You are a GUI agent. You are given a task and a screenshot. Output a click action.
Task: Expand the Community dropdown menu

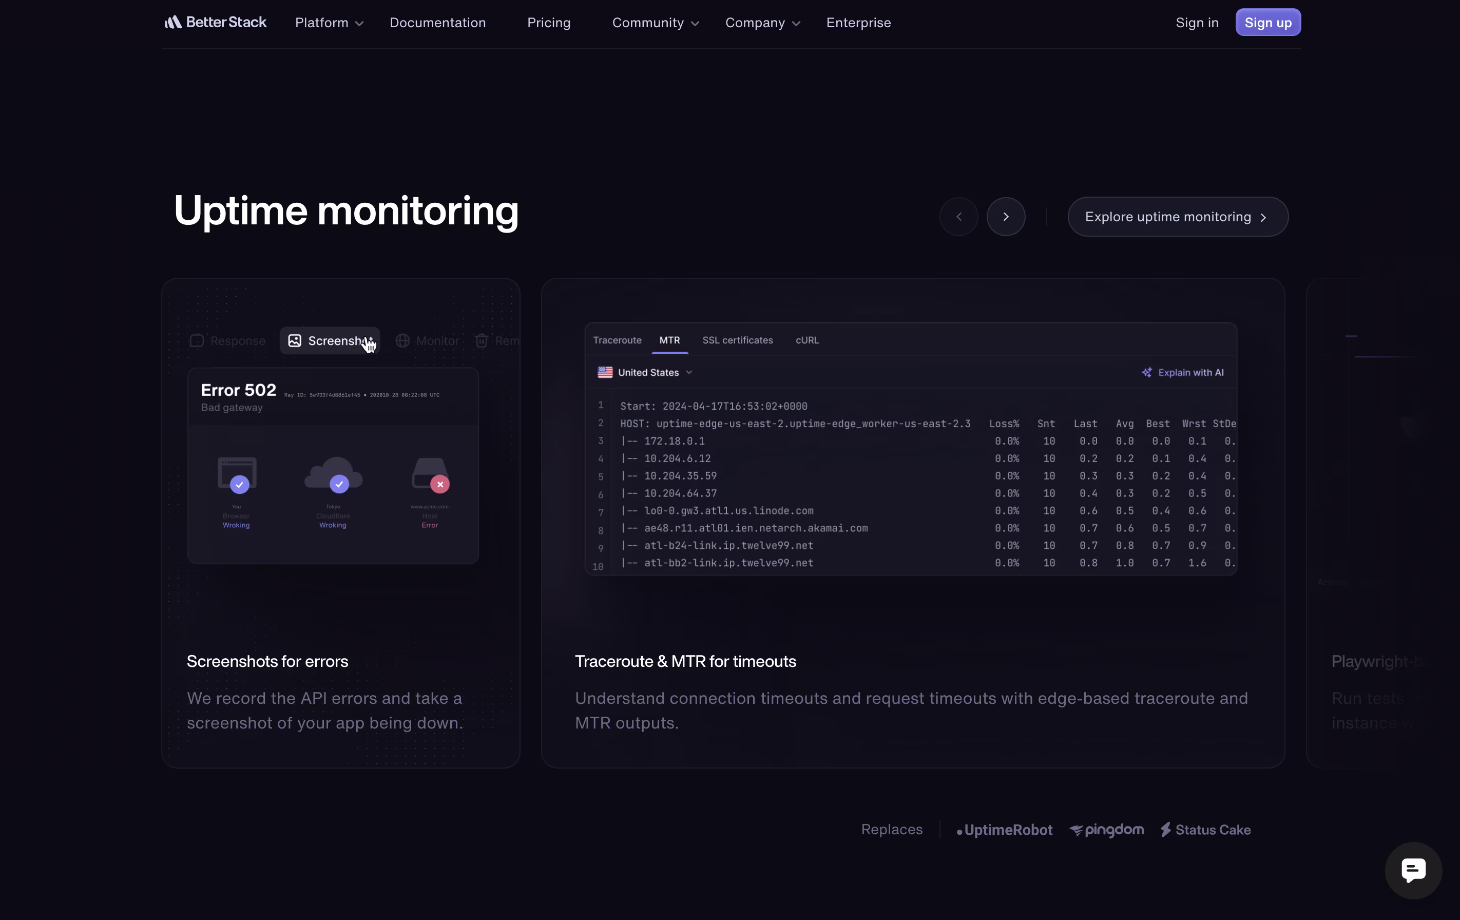pos(655,23)
